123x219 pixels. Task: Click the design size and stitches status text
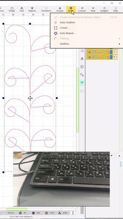(21, 217)
